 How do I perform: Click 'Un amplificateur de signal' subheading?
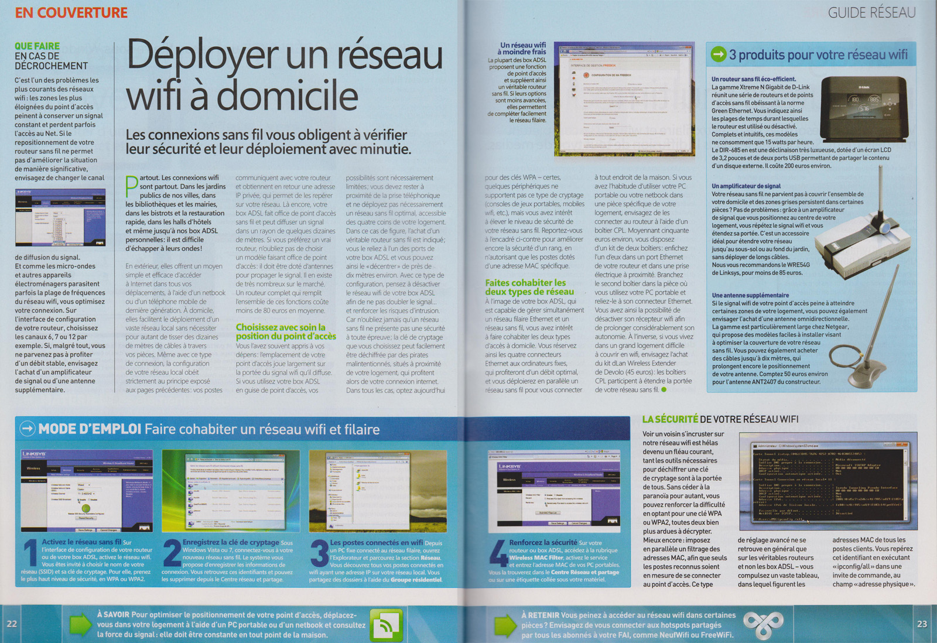pos(746,186)
